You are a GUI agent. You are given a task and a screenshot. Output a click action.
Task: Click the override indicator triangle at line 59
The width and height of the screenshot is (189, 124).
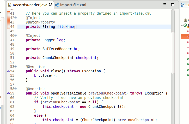(x=8, y=93)
